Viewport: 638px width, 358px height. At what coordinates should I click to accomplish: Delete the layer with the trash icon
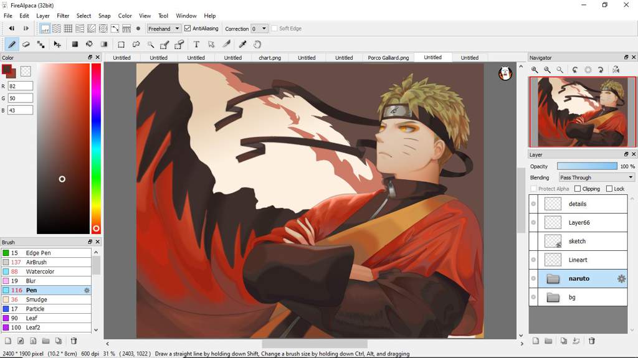tap(592, 341)
